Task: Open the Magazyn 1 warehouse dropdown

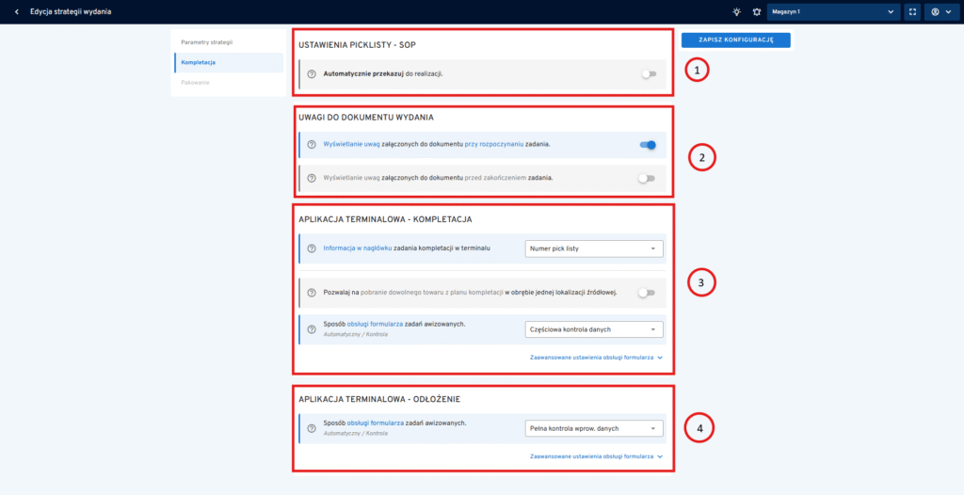Action: (833, 11)
